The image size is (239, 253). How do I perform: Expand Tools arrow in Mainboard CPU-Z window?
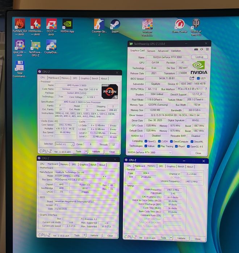(84, 235)
